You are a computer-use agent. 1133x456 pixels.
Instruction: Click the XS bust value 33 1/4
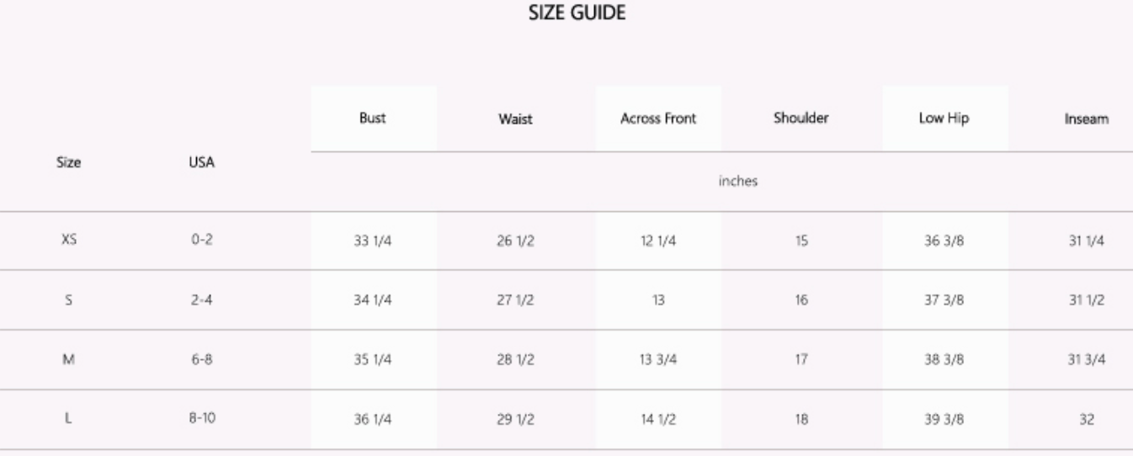pyautogui.click(x=373, y=241)
